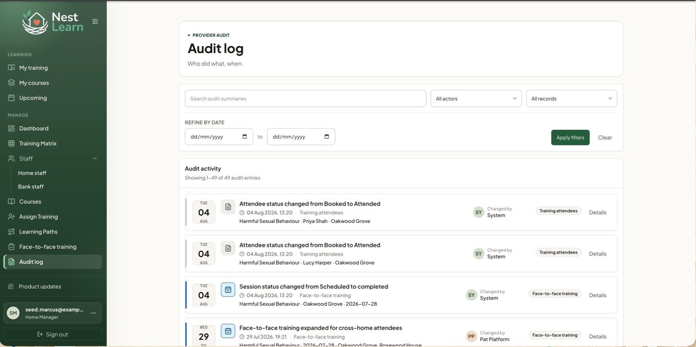
Task: Open the user account more options menu
Action: coord(93,313)
